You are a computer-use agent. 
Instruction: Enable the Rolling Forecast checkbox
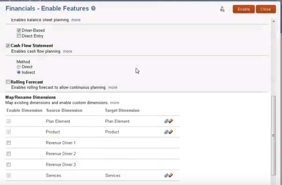(x=8, y=82)
